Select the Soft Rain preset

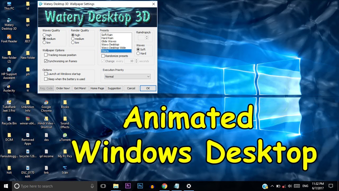116,35
